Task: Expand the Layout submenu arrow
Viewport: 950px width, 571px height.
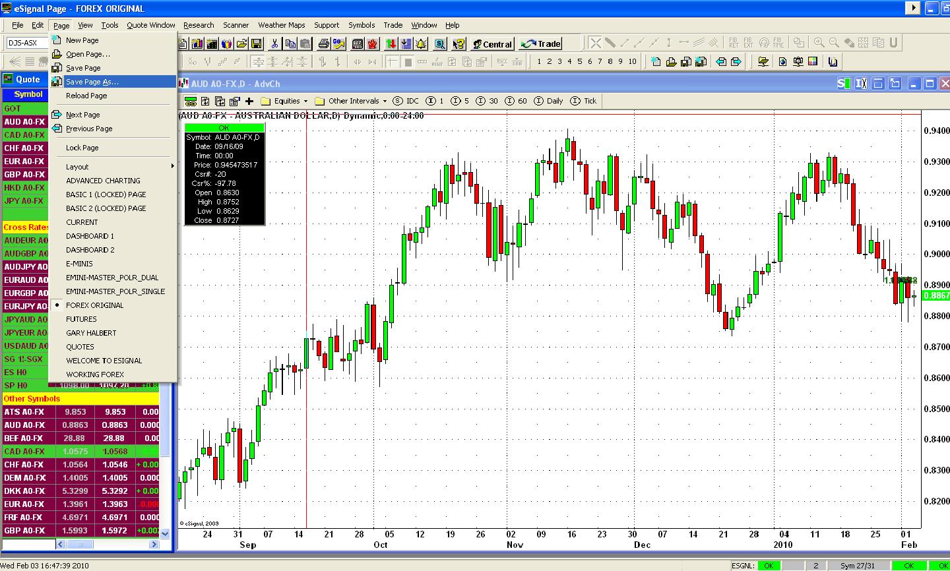Action: coord(173,166)
